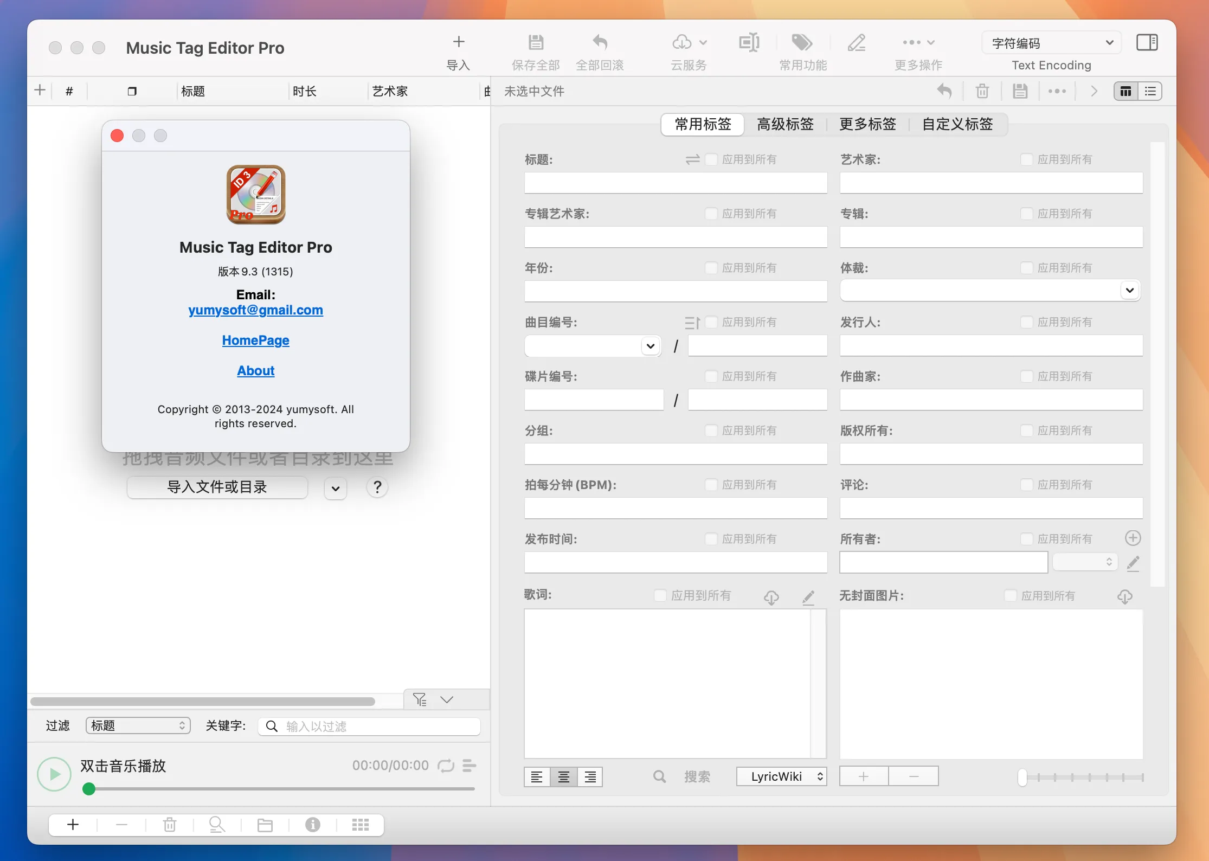Image resolution: width=1209 pixels, height=861 pixels.
Task: Open the playlist icon in the player
Action: (x=469, y=766)
